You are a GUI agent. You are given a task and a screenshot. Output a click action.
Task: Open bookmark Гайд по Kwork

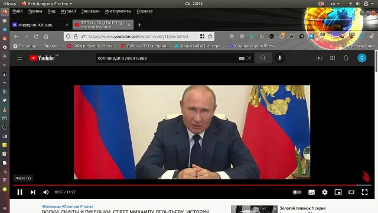coord(92,46)
